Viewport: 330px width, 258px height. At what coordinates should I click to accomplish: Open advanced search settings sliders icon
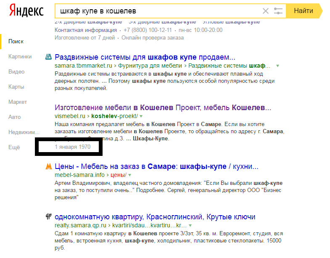click(278, 11)
